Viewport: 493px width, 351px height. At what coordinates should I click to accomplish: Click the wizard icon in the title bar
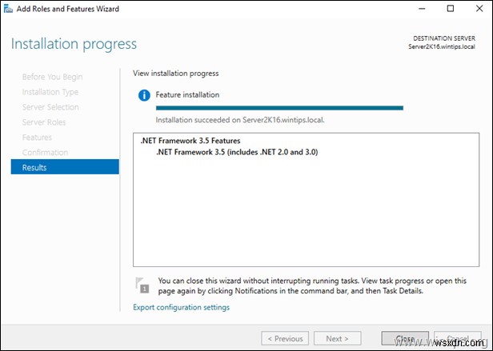[x=8, y=9]
